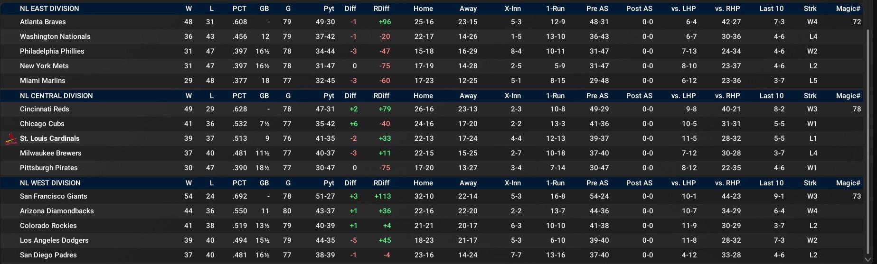
Task: Open the Chicago Cubs team page
Action: [42, 124]
